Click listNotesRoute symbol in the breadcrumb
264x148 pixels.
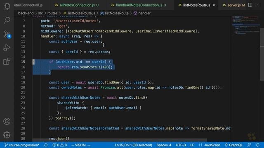pos(114,13)
